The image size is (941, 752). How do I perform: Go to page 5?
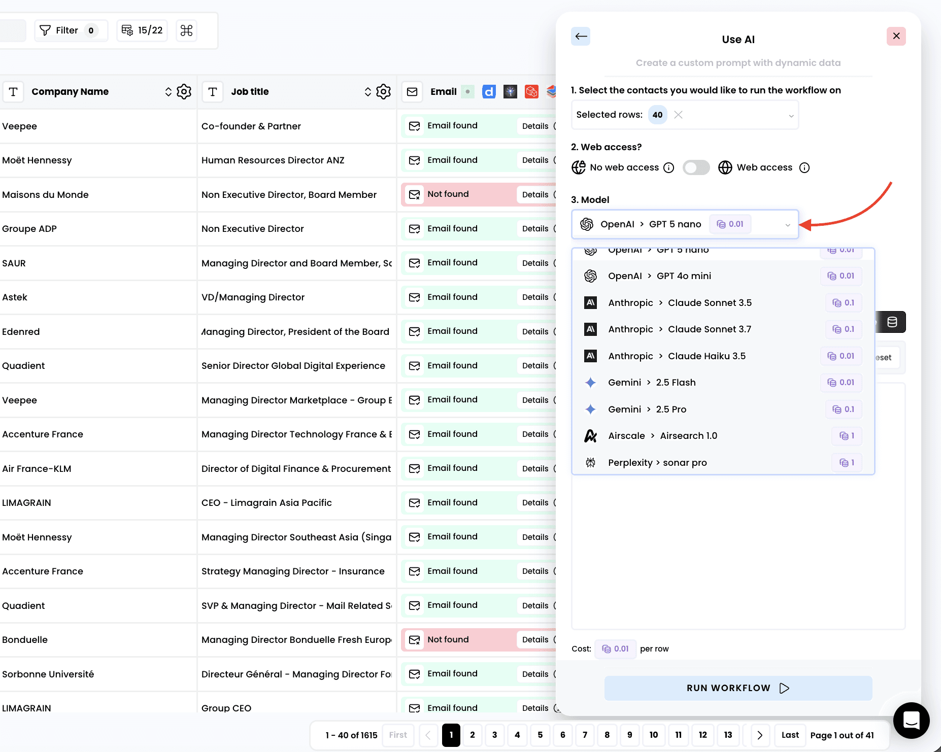[x=540, y=735]
